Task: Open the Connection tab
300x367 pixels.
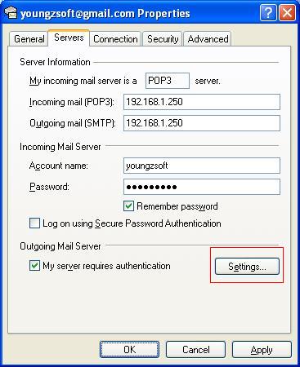Action: [x=115, y=39]
